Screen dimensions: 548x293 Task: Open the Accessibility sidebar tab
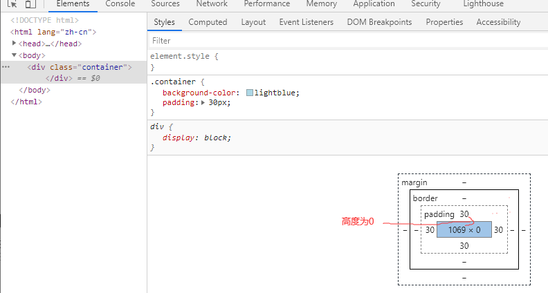(x=498, y=22)
